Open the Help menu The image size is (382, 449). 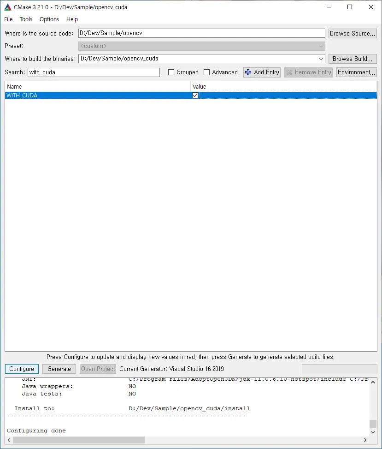[x=72, y=19]
